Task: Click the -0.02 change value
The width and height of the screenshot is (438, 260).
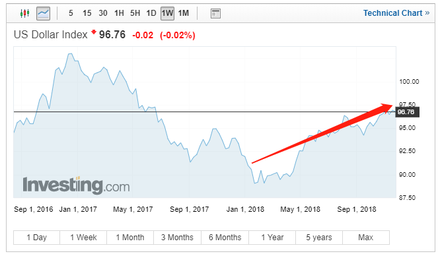Action: [x=143, y=36]
